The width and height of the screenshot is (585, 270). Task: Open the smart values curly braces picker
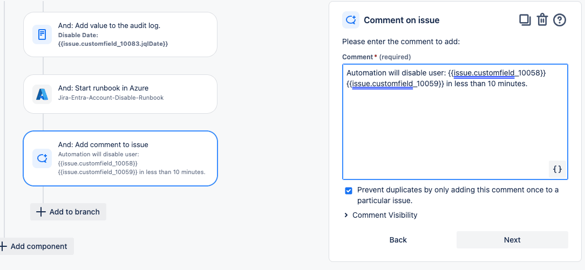point(557,169)
